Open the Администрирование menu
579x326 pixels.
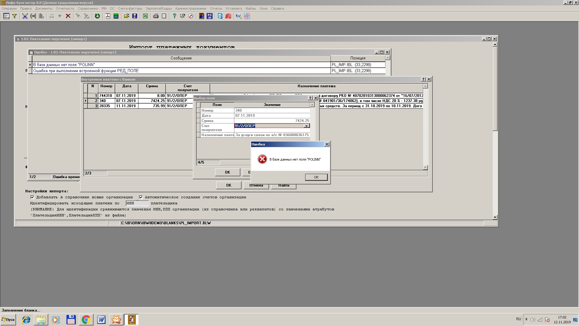coord(191,8)
